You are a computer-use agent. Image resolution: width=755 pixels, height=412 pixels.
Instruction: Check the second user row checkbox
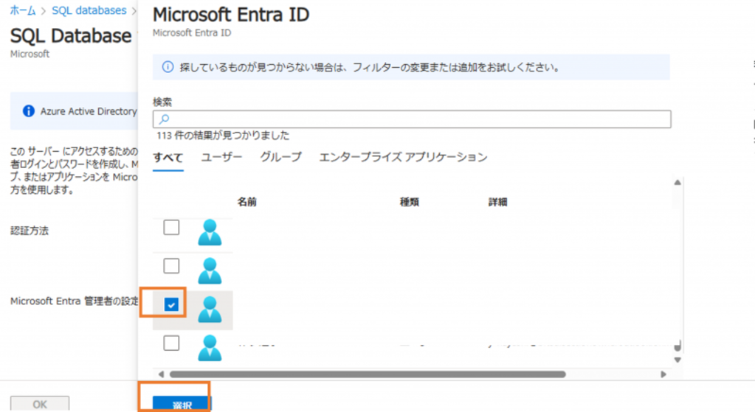point(171,266)
